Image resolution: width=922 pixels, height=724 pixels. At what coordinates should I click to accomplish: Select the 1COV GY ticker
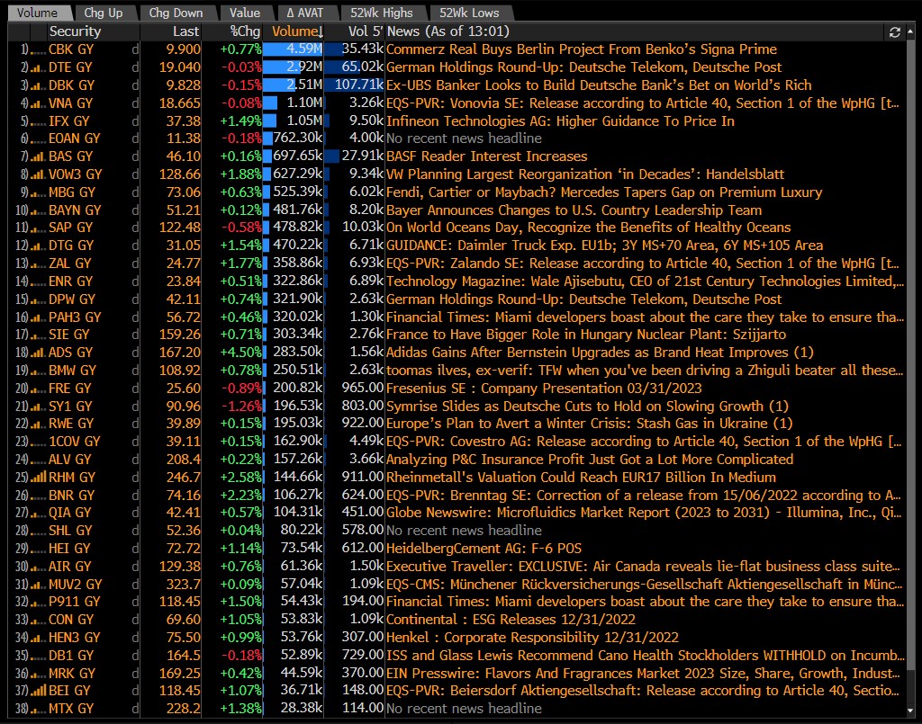(x=74, y=442)
